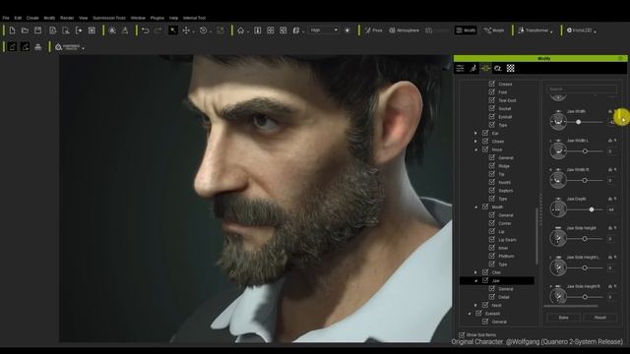
Task: Click the Undo arrow icon
Action: pyautogui.click(x=146, y=30)
